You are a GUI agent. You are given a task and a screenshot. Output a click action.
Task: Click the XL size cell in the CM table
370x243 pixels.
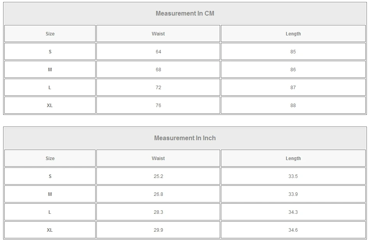coord(50,106)
